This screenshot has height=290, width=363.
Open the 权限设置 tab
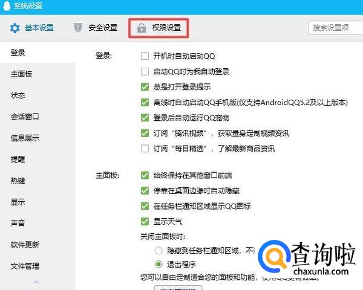(159, 28)
